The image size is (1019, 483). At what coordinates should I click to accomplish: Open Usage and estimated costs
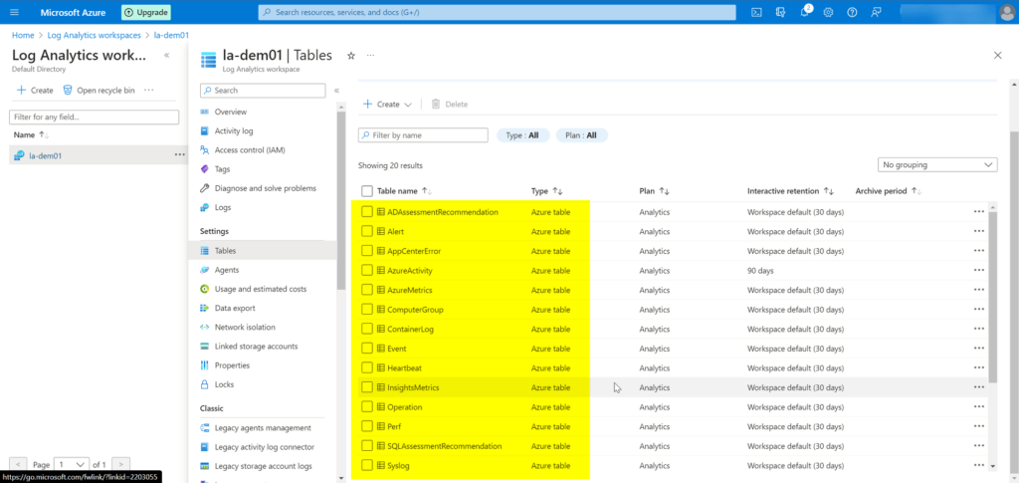[261, 289]
